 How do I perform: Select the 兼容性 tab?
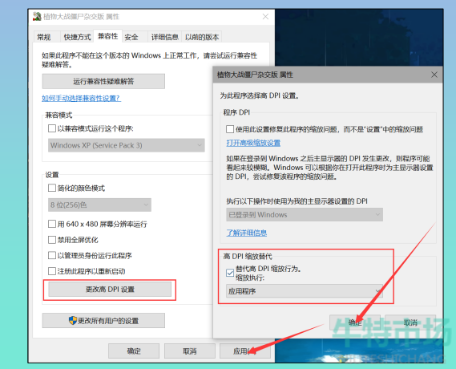[107, 36]
